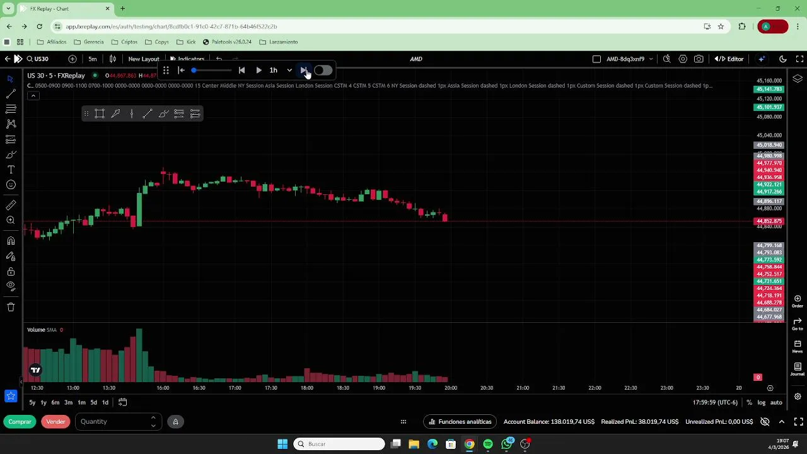This screenshot has width=807, height=454.
Task: Enter fullscreen chart mode from top toolbar
Action: pyautogui.click(x=799, y=59)
